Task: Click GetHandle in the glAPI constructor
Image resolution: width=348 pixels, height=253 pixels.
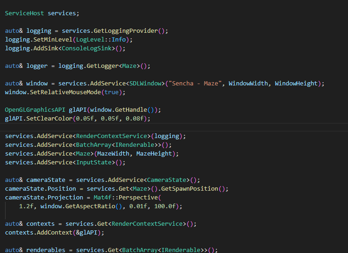Action: [x=131, y=110]
